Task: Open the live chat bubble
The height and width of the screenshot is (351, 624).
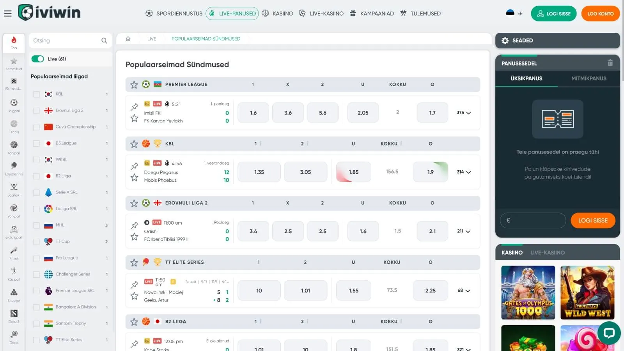Action: tap(609, 333)
